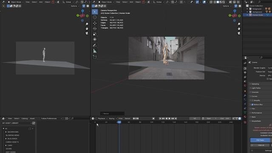Image resolution: width=272 pixels, height=153 pixels.
Task: Open the World properties tab
Action: [245, 86]
